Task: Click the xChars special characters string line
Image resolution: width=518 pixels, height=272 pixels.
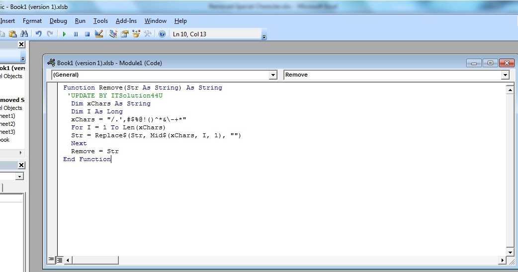Action: pyautogui.click(x=129, y=119)
